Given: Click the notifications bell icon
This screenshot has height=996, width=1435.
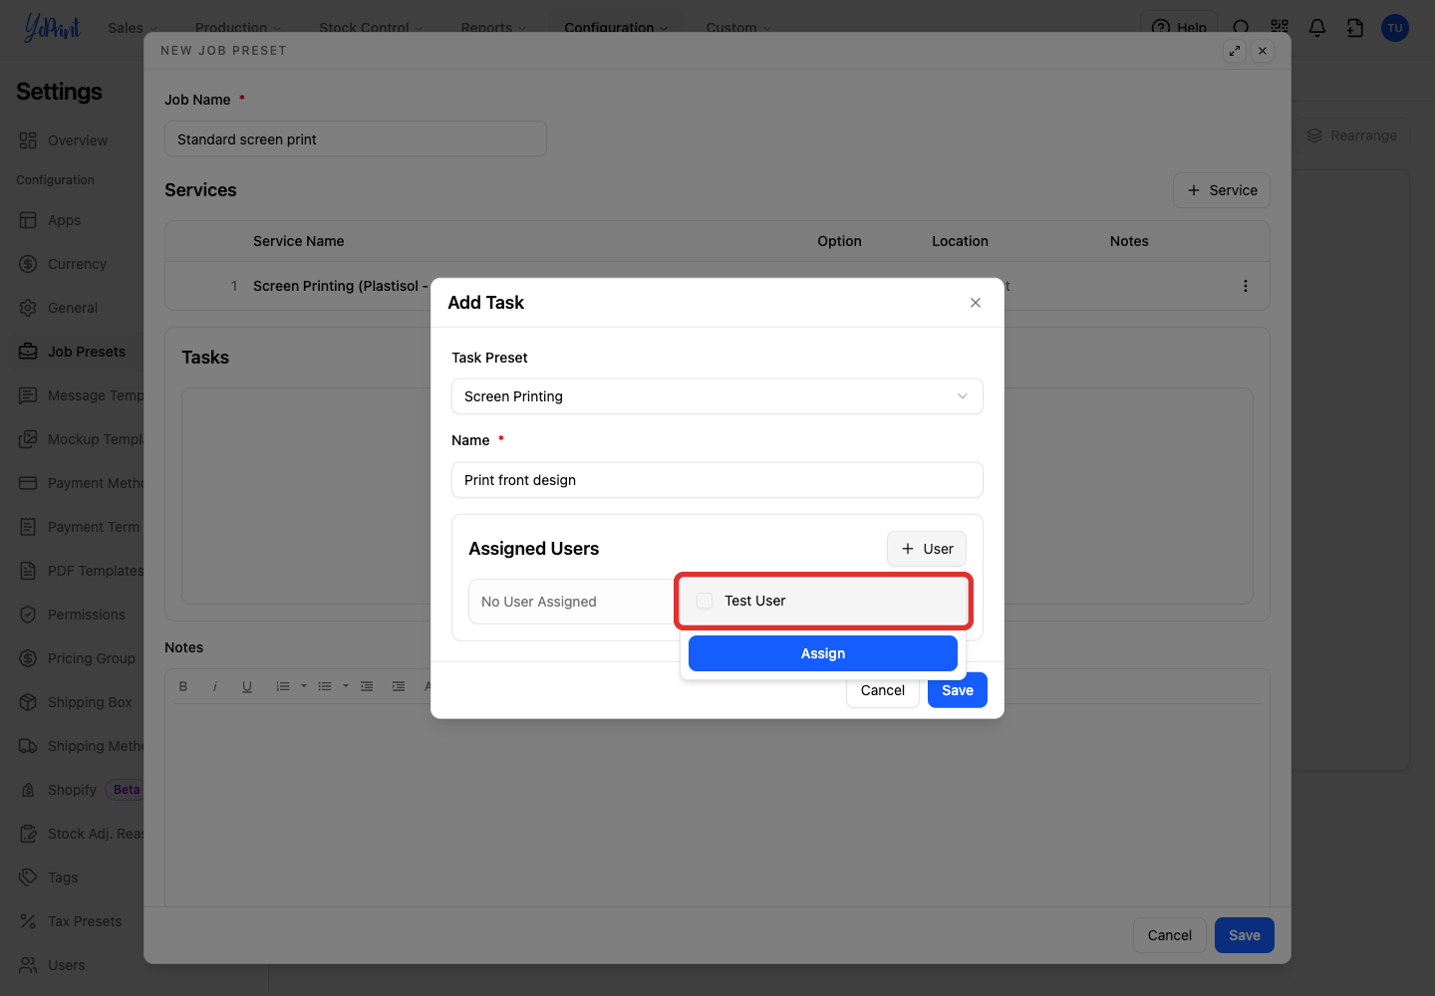Looking at the screenshot, I should [x=1317, y=28].
